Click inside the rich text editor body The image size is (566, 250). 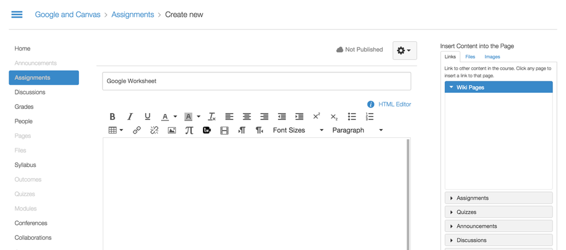[x=255, y=194]
